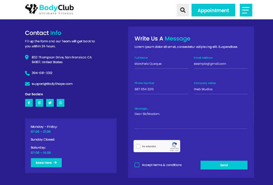Open the Instagram social icon

point(39,103)
